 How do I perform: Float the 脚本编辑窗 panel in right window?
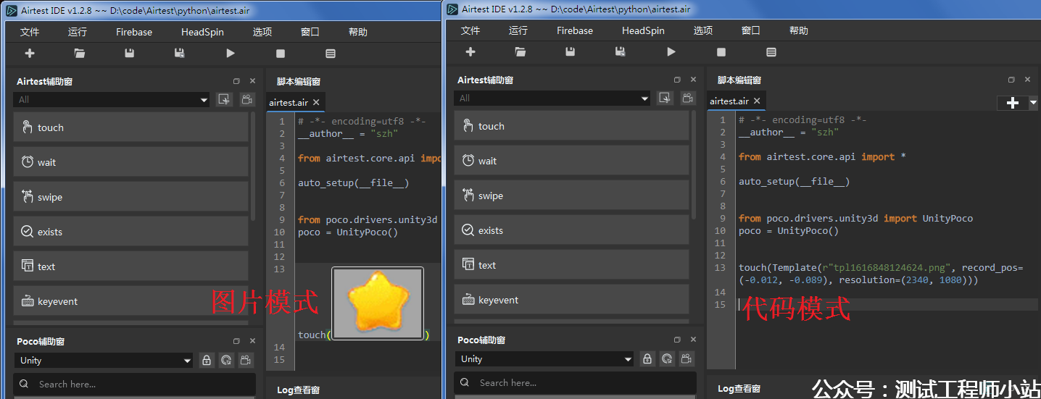click(x=1011, y=80)
